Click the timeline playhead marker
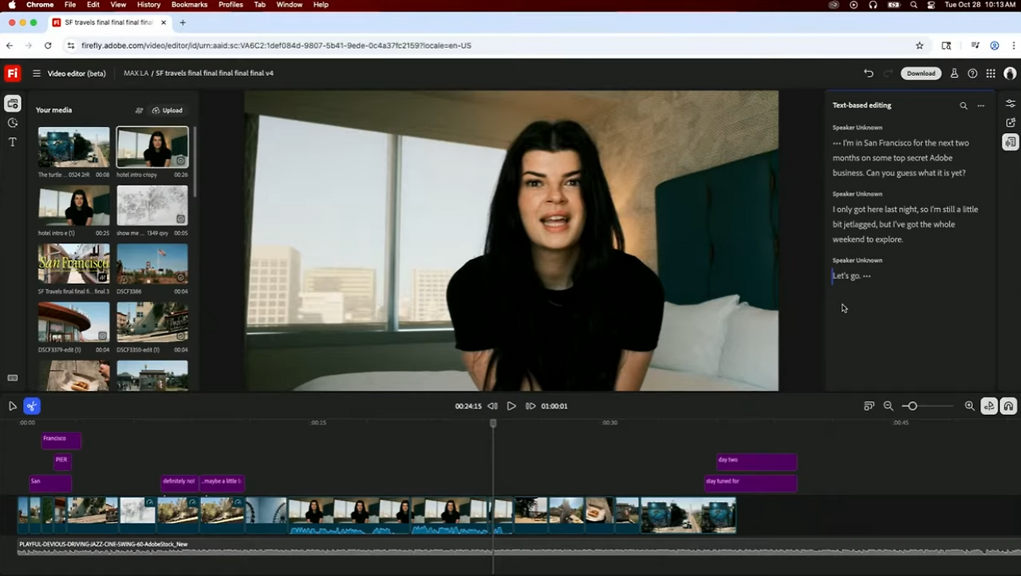The image size is (1021, 576). pyautogui.click(x=493, y=424)
